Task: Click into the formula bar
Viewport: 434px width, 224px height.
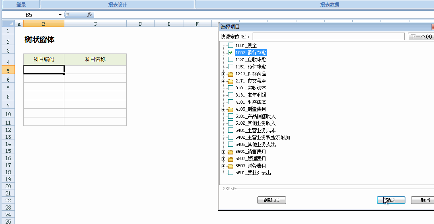Action: 264,14
